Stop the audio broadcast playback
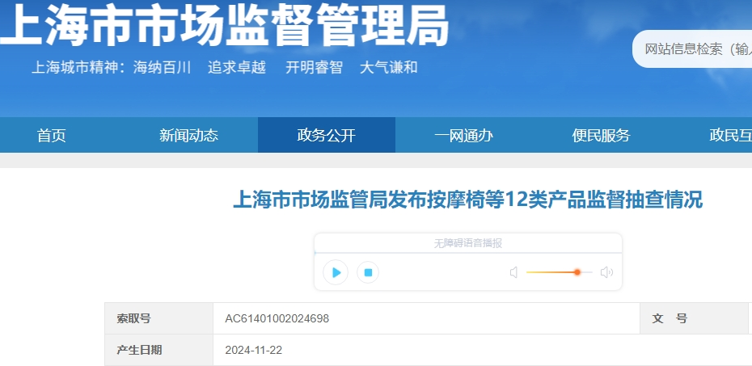Image resolution: width=752 pixels, height=366 pixels. 368,272
